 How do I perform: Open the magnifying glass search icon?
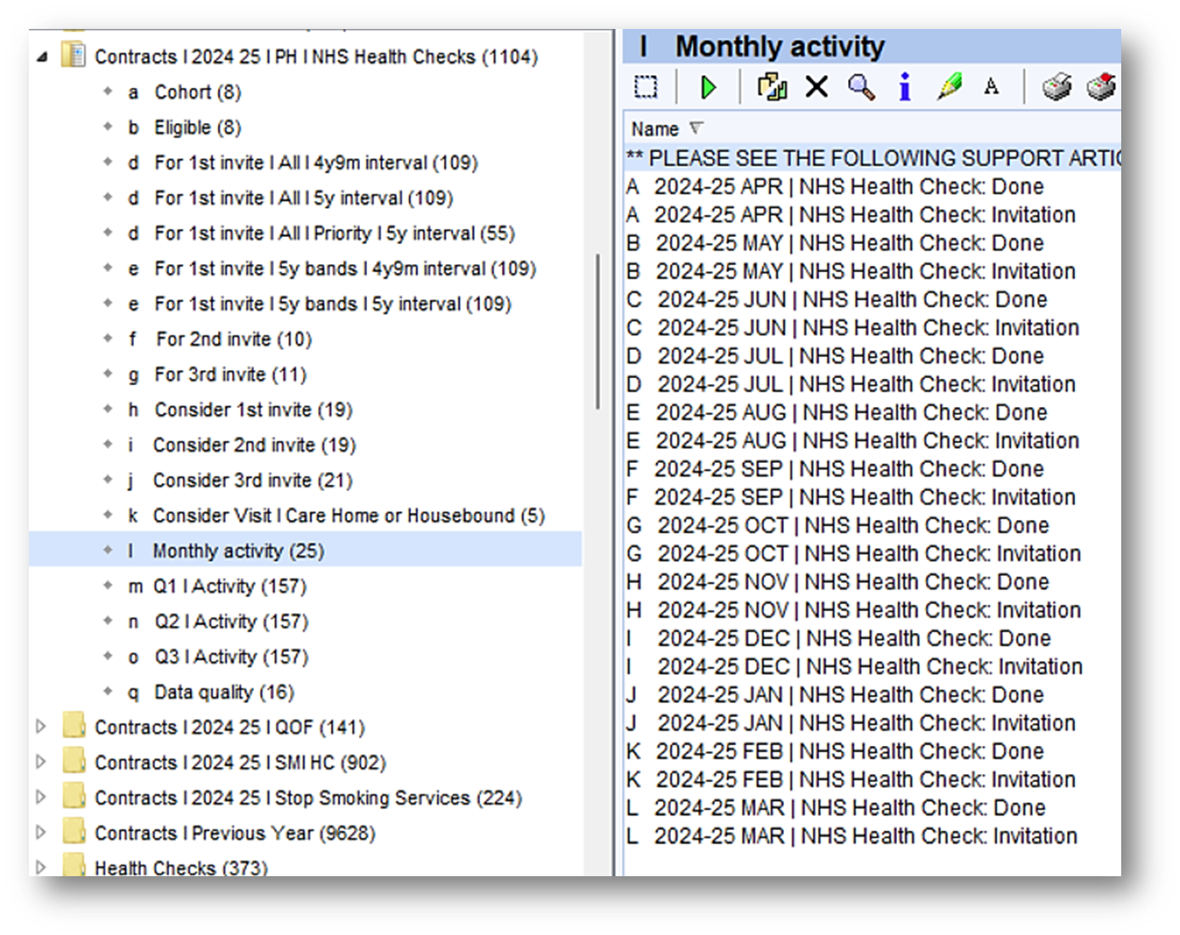coord(861,87)
